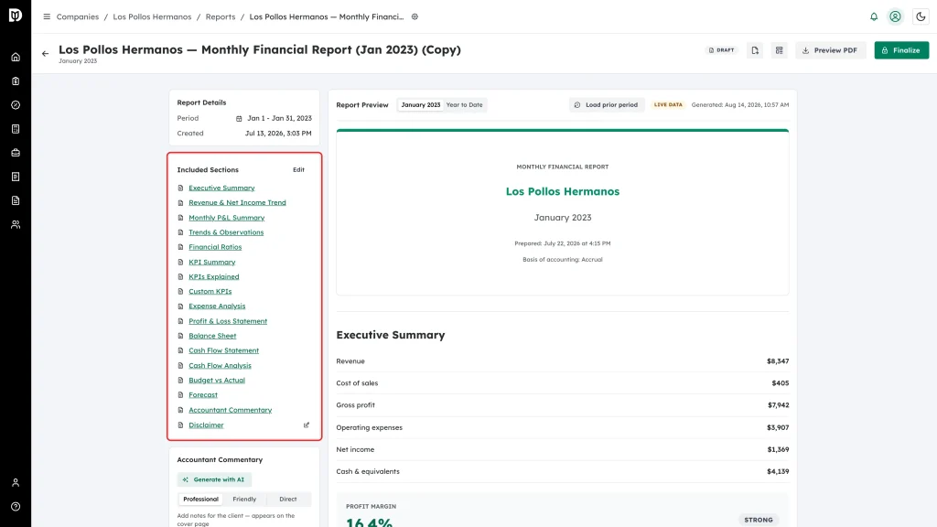Jump to Accountant Commentary section link

coord(230,410)
